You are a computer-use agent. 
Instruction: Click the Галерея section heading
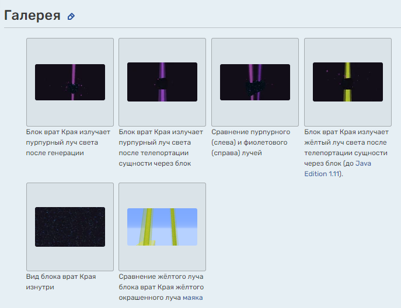coord(32,15)
